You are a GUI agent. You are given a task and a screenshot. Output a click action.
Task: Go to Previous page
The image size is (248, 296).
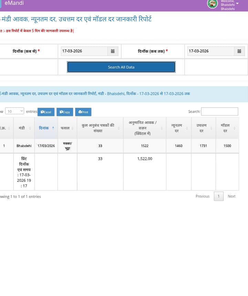203,196
